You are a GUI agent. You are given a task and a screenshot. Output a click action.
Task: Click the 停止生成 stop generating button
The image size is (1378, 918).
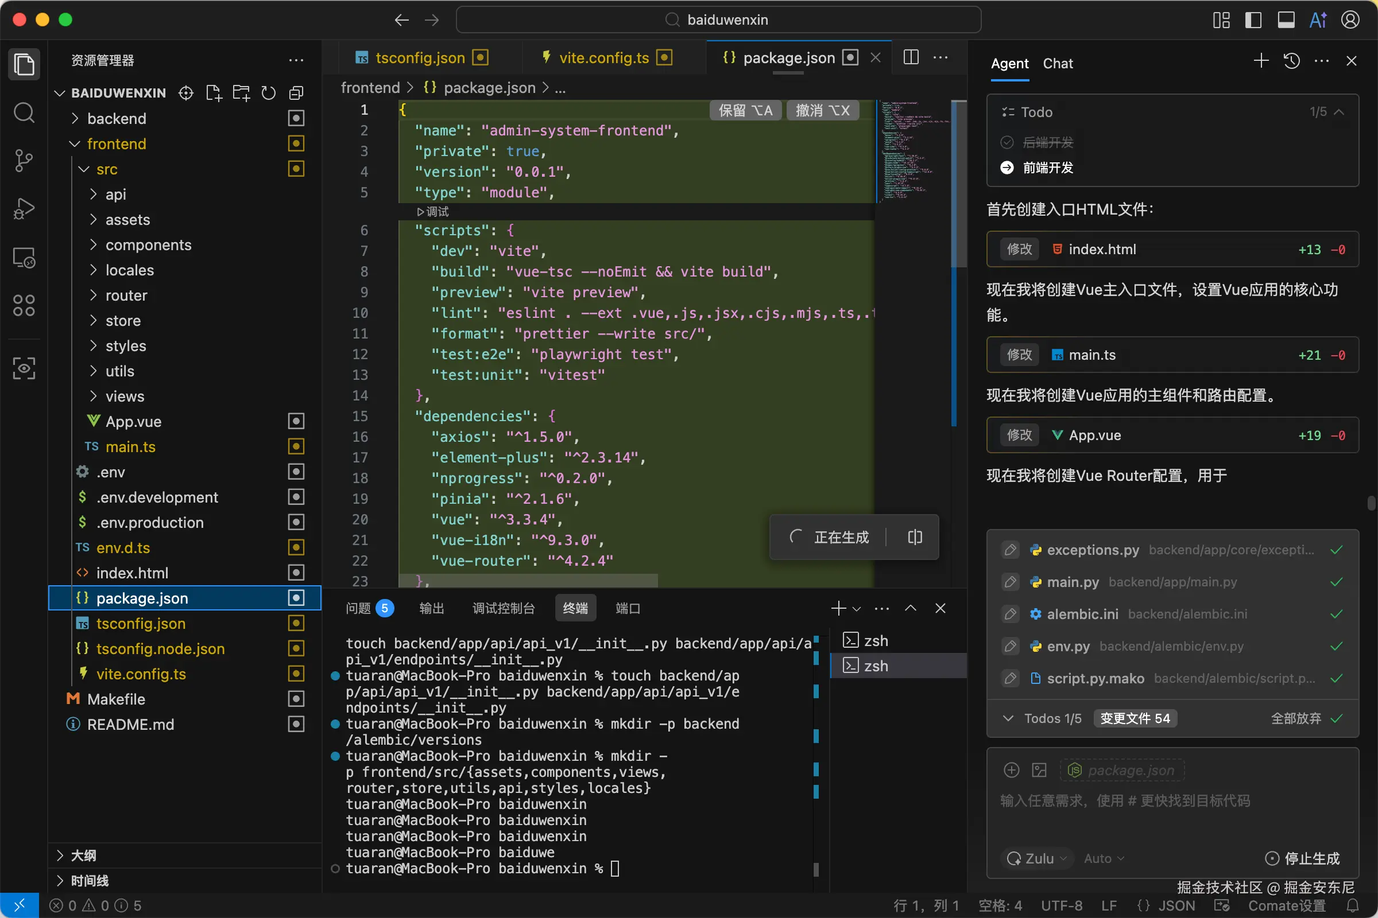tap(1302, 858)
